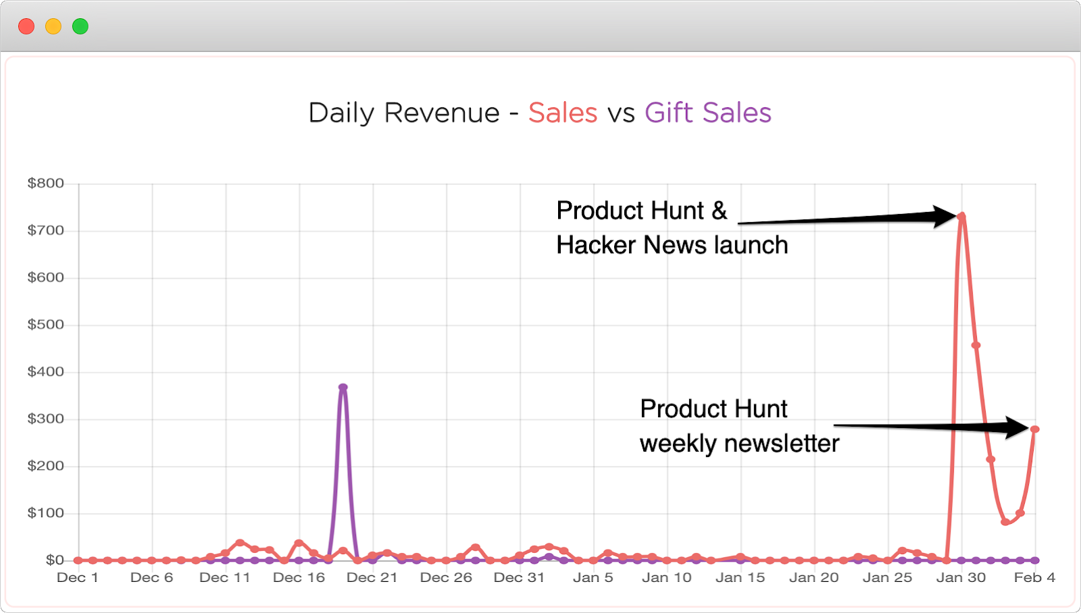Click the 'Daily Revenue' title text

pyautogui.click(x=404, y=113)
